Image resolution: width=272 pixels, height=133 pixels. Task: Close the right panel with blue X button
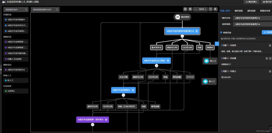pos(217,43)
